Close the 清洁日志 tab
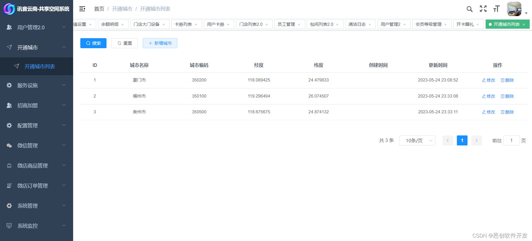The height and width of the screenshot is (241, 532). pos(370,25)
